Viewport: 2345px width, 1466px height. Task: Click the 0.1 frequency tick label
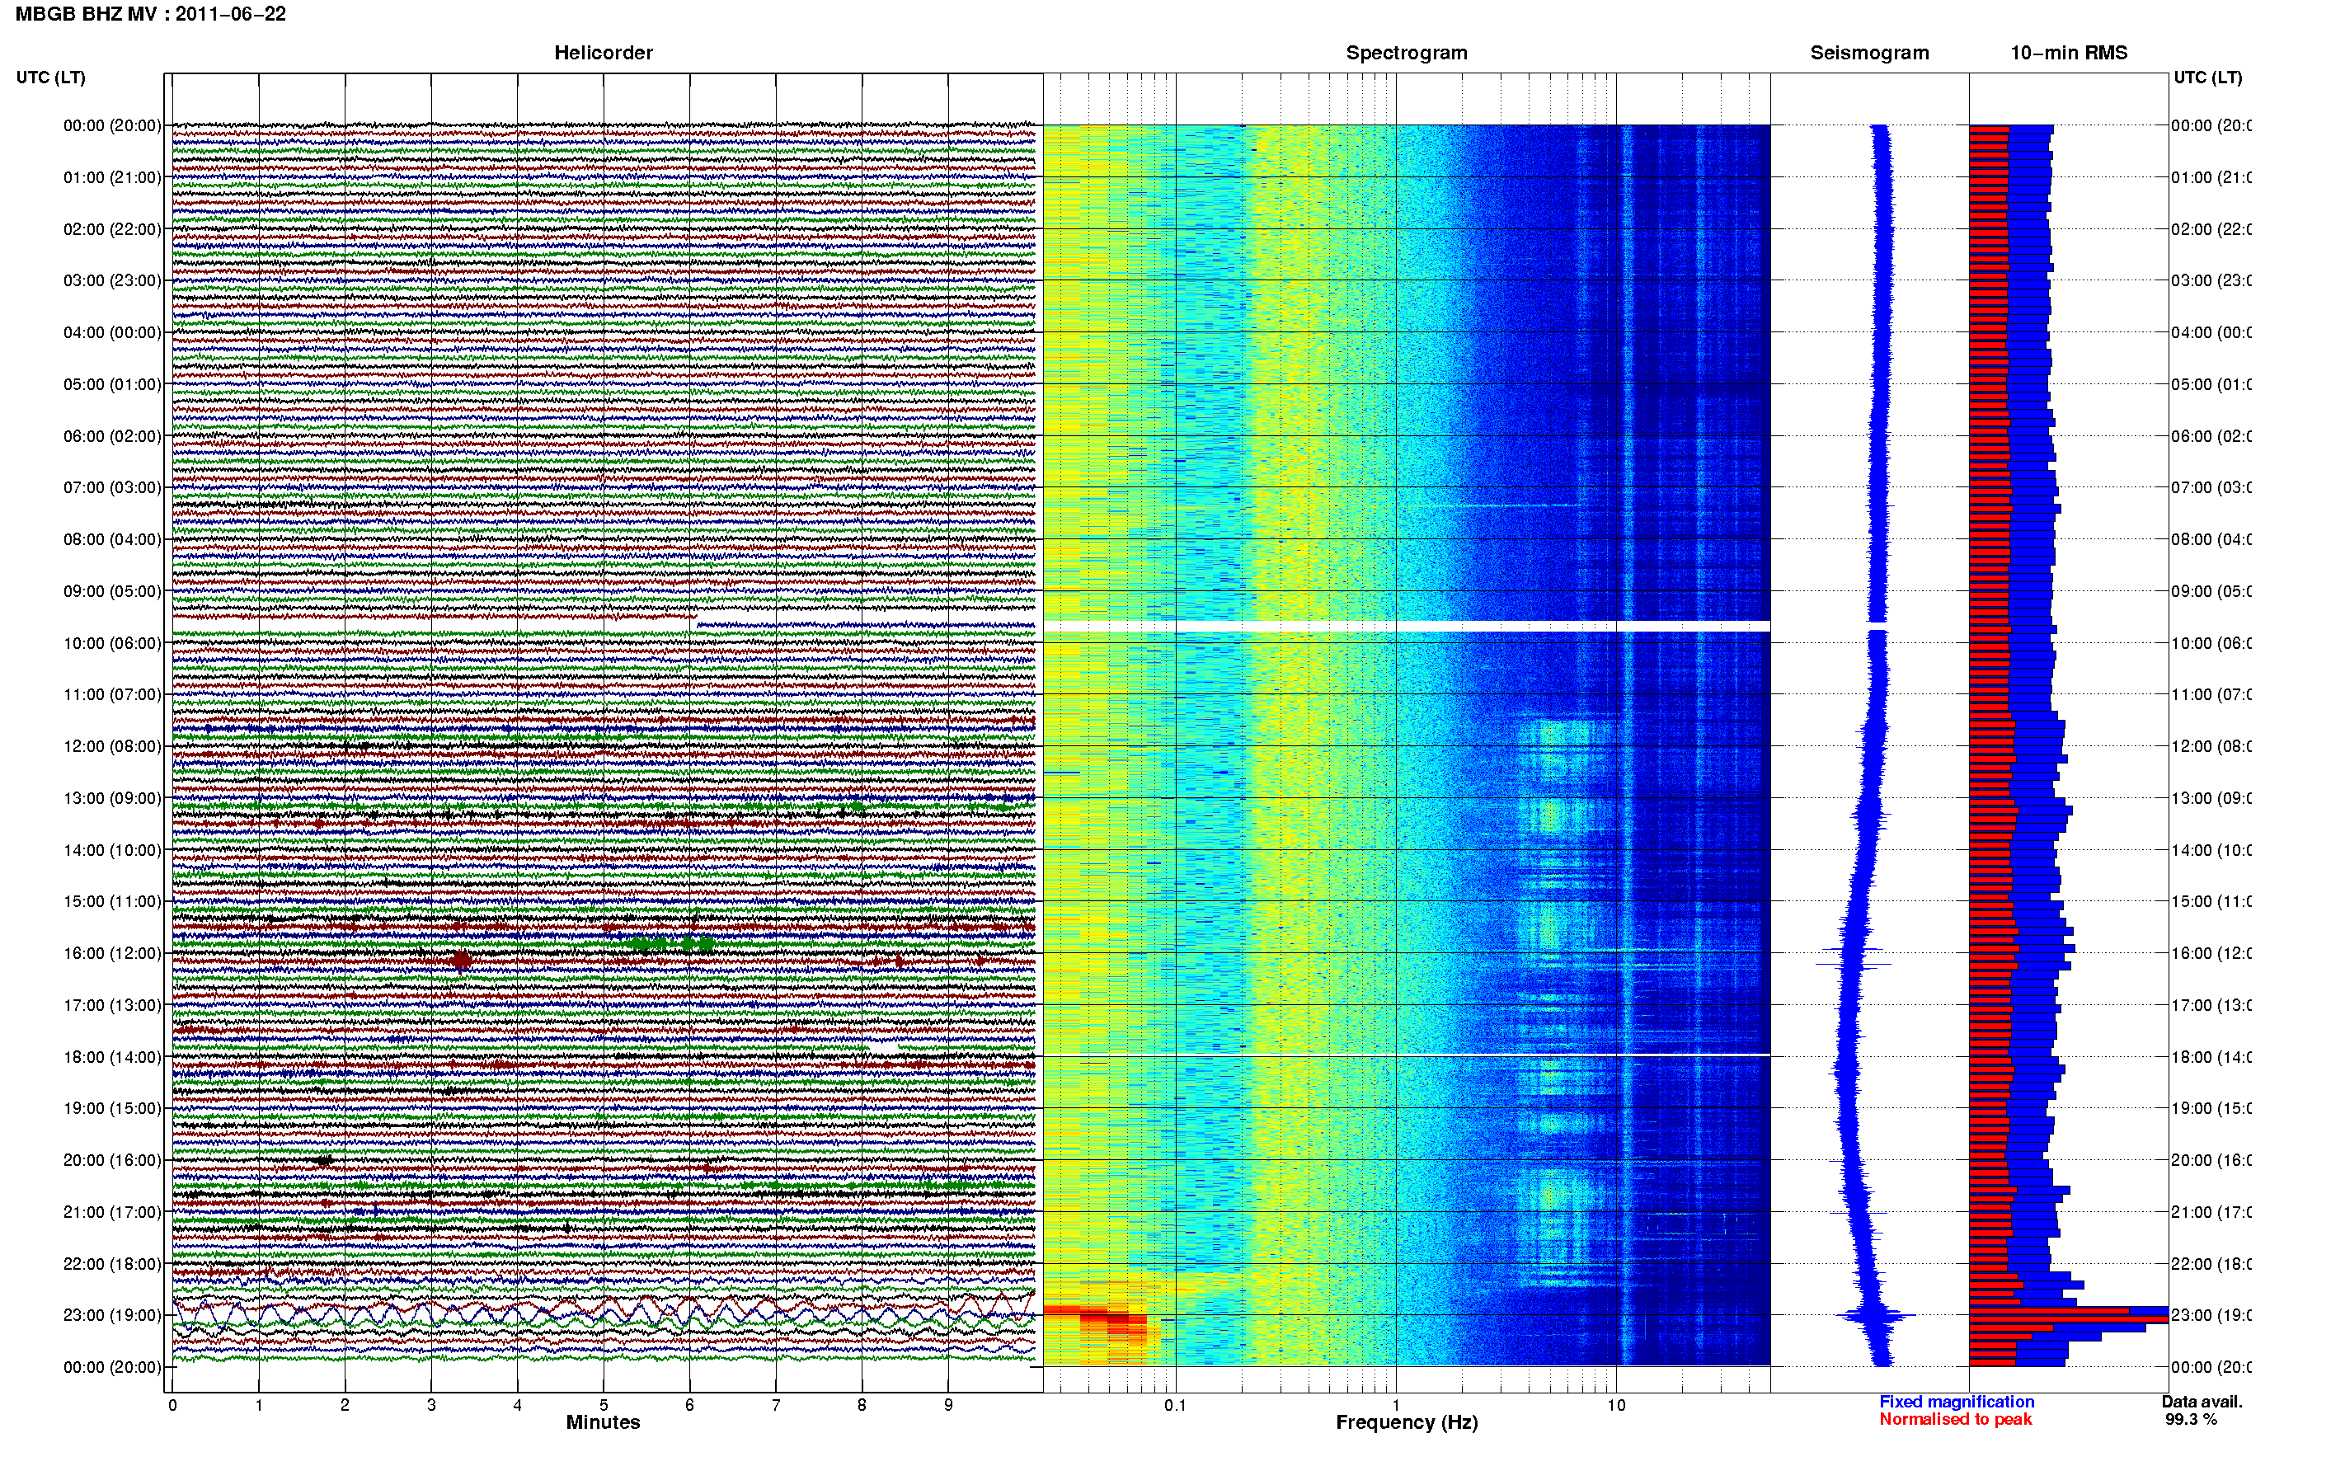coord(1175,1405)
